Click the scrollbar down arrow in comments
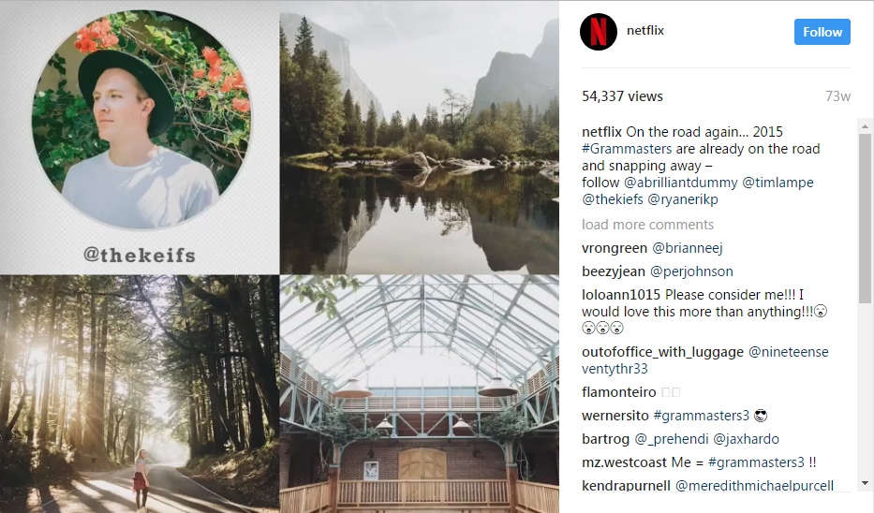The image size is (874, 513). click(x=865, y=483)
